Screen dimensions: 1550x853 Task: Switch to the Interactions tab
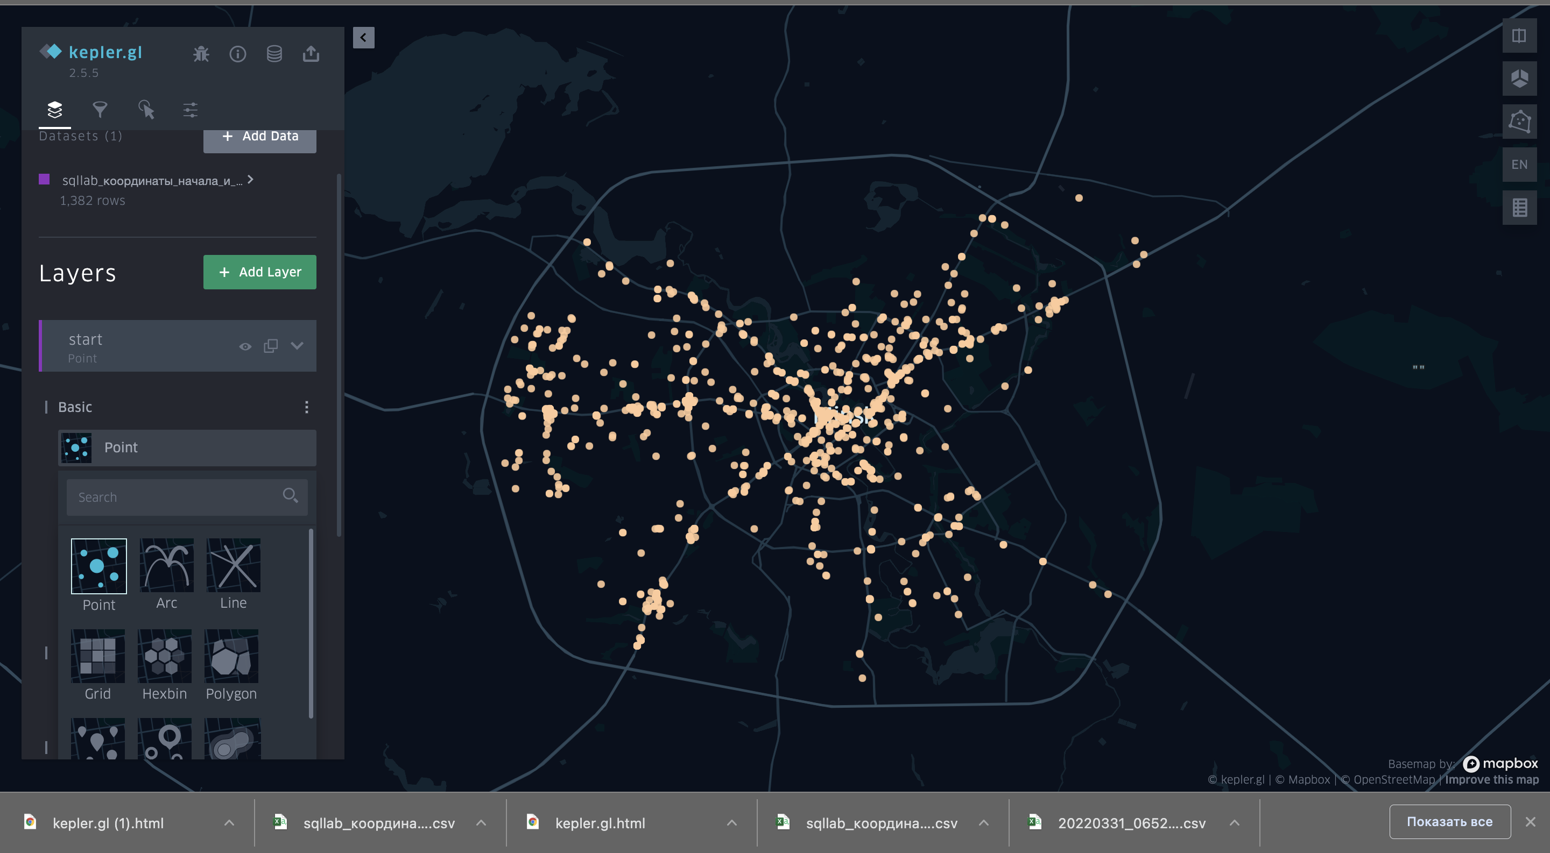coord(146,109)
